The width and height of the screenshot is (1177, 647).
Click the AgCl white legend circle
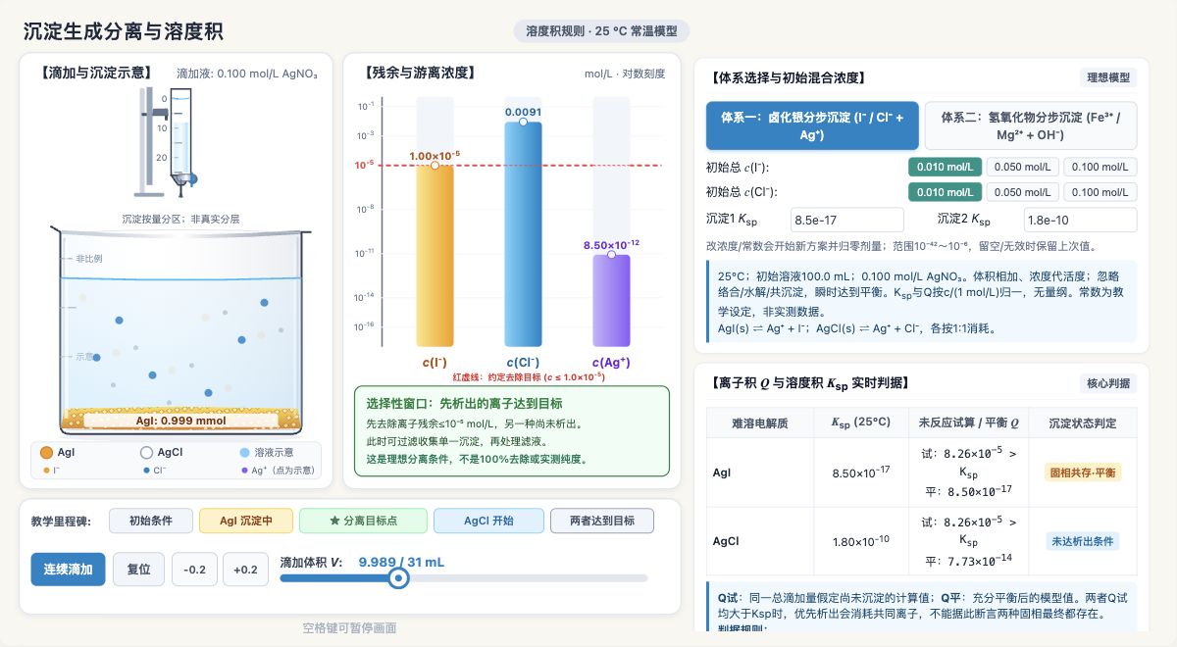(146, 453)
